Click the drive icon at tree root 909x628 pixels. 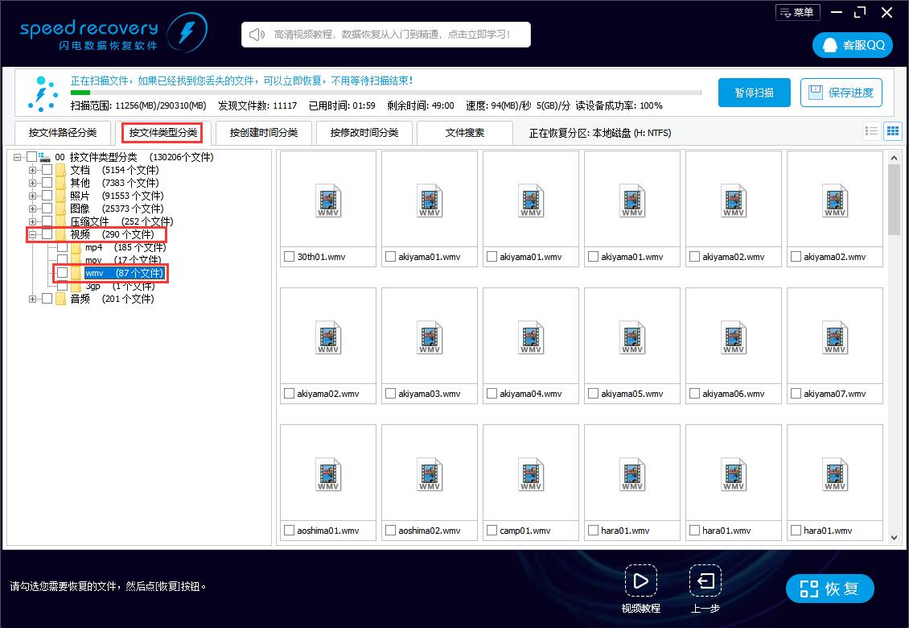point(44,157)
